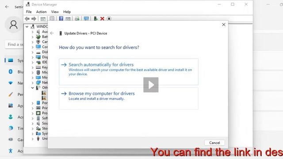
Task: Click the video play button overlay
Action: point(151,85)
